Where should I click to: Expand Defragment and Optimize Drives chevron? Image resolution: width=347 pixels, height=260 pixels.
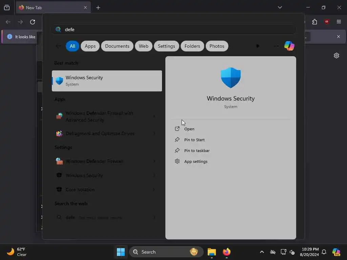(x=154, y=133)
